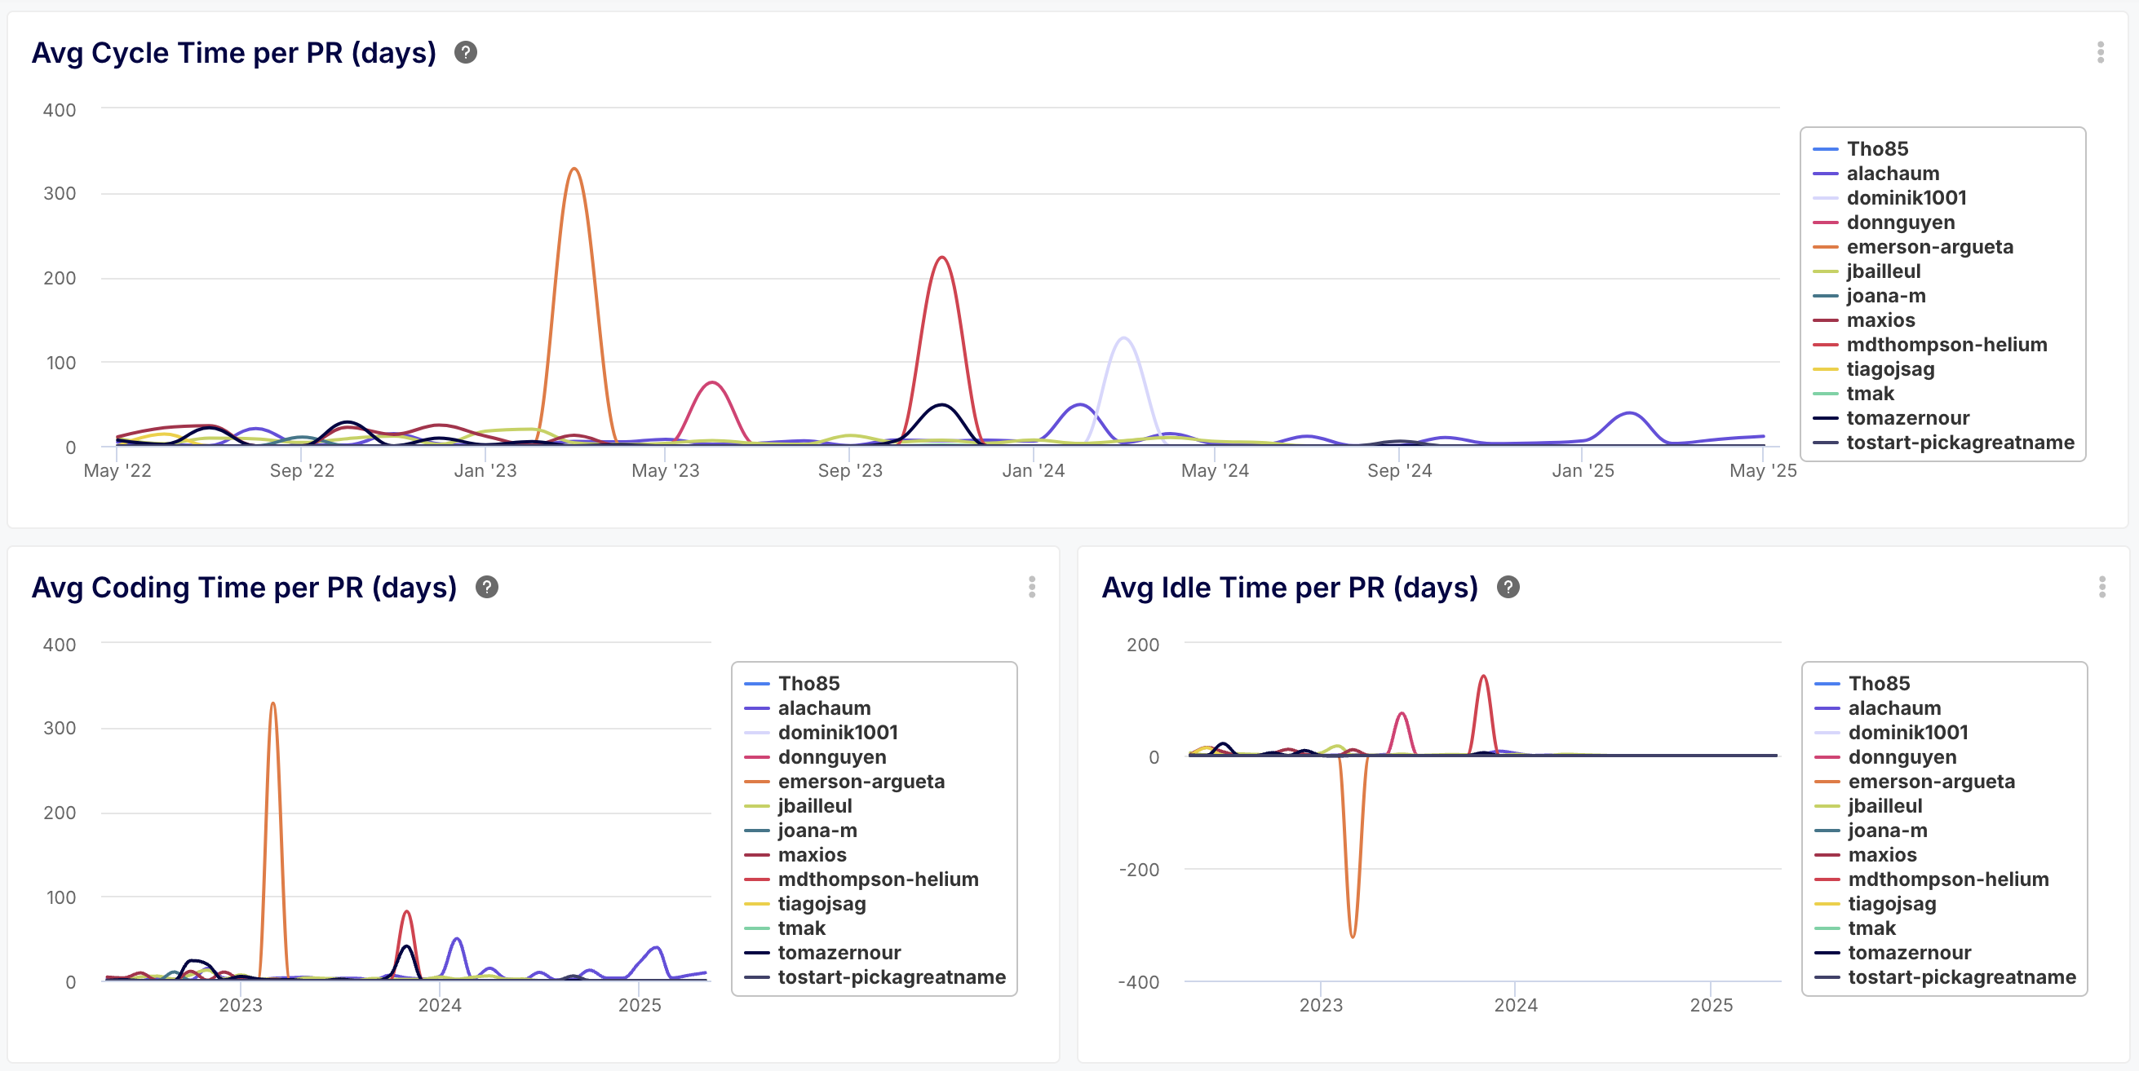Toggle emerson-argueta in Cycle Time legend

point(1929,247)
